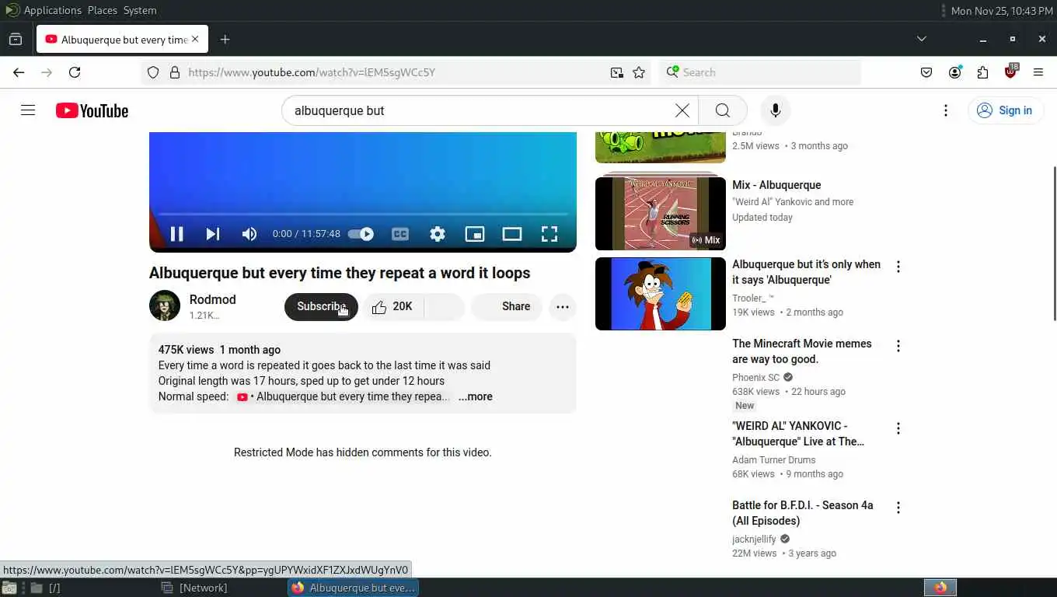
Task: Open the Applications menu
Action: 52,10
